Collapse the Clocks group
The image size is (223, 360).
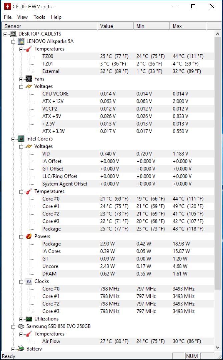[21, 282]
